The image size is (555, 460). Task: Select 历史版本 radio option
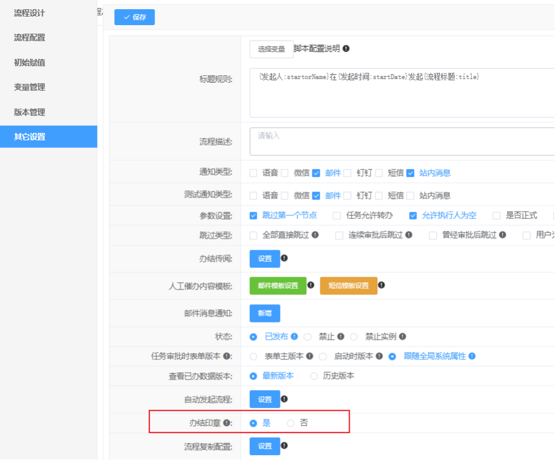coord(314,376)
